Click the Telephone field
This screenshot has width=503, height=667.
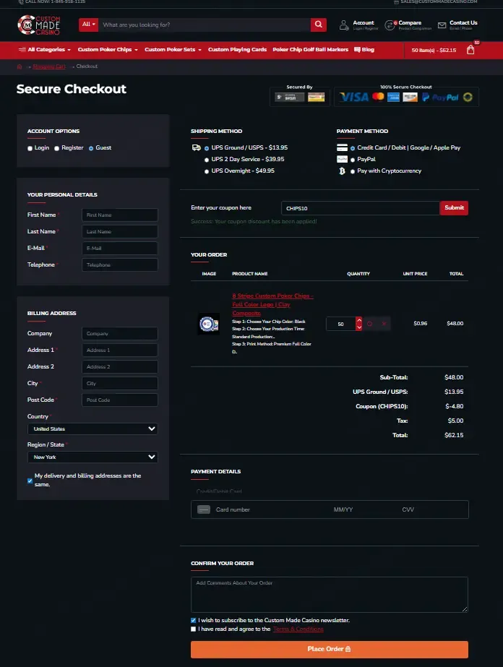(x=119, y=265)
